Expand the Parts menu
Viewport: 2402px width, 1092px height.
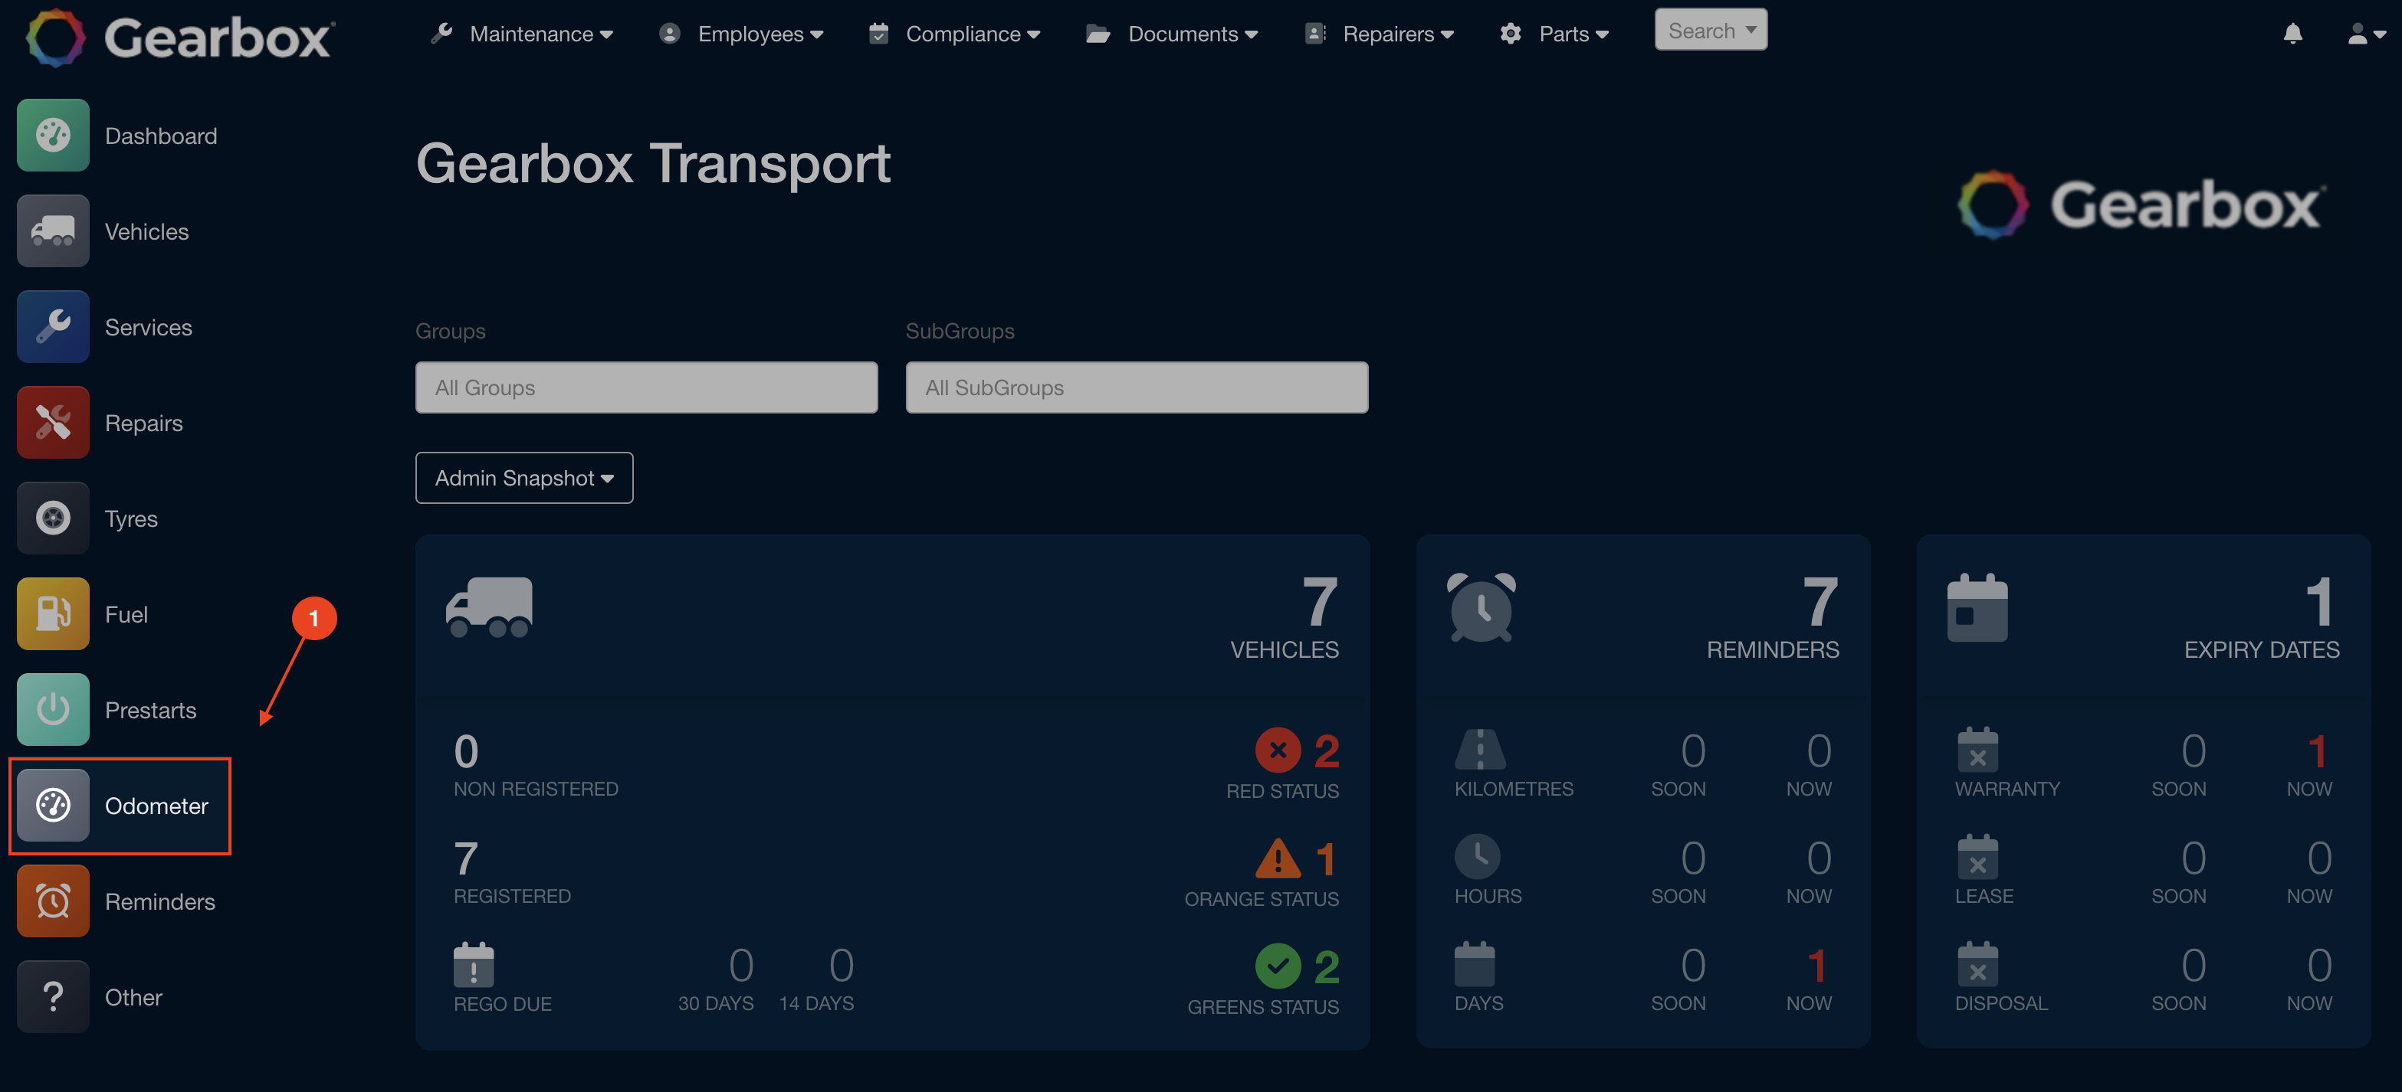[x=1554, y=34]
